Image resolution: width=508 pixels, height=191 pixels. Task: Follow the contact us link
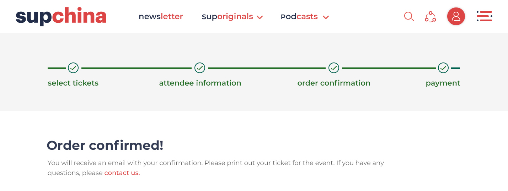pos(122,173)
